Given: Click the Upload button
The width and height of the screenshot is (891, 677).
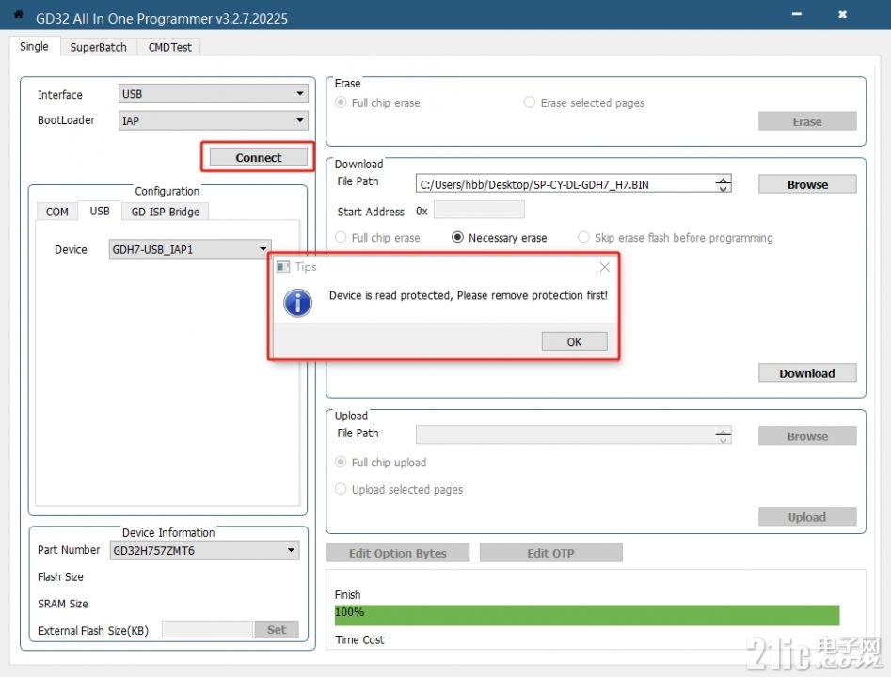Looking at the screenshot, I should tap(807, 516).
